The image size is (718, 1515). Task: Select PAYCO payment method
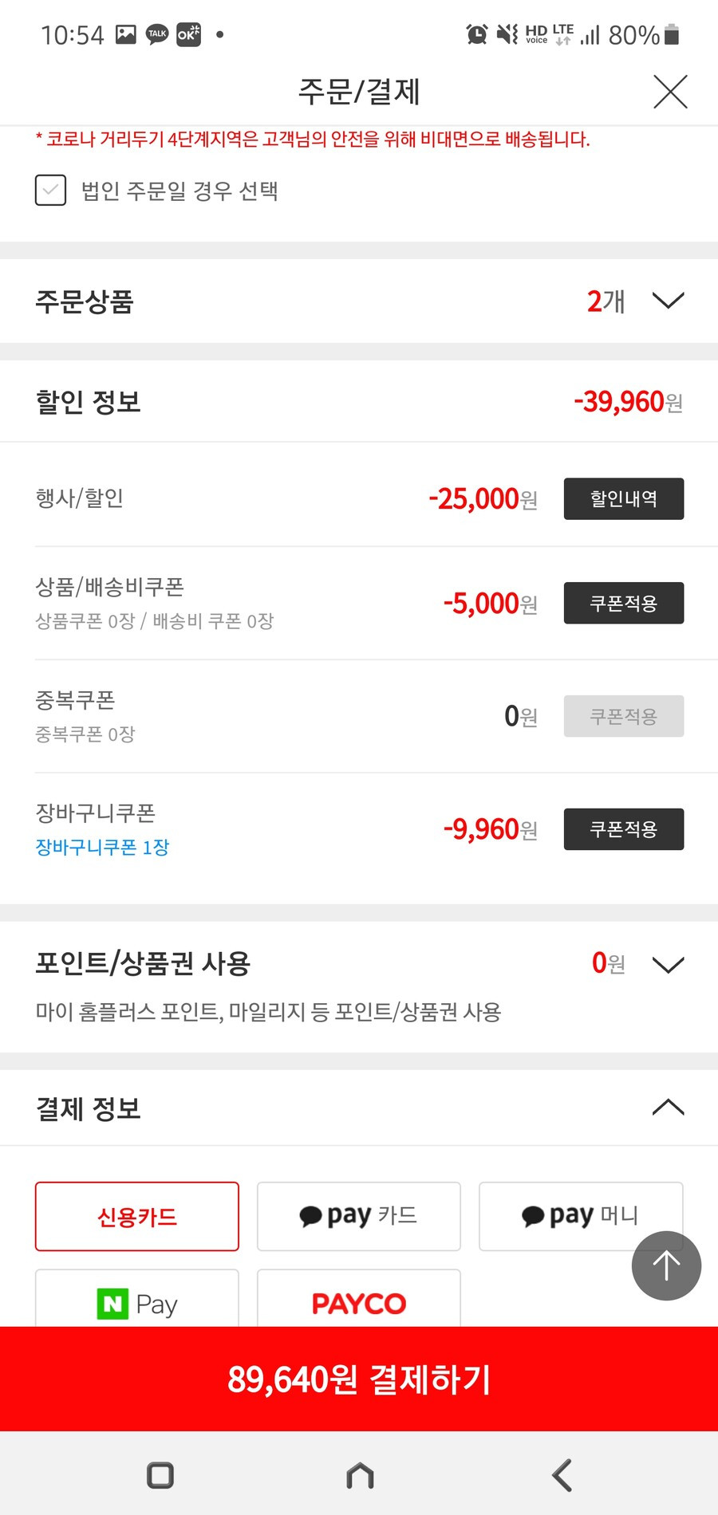[x=359, y=1300]
